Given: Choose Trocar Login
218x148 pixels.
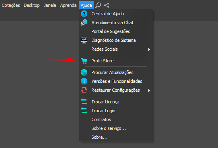Looking at the screenshot, I should point(116,111).
